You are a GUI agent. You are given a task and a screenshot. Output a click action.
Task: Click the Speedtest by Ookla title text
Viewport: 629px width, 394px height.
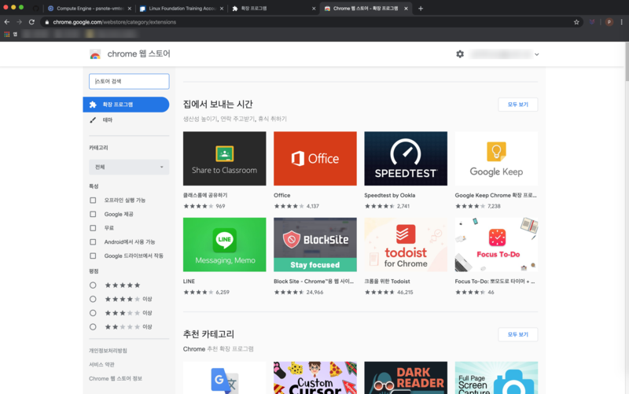coord(389,195)
